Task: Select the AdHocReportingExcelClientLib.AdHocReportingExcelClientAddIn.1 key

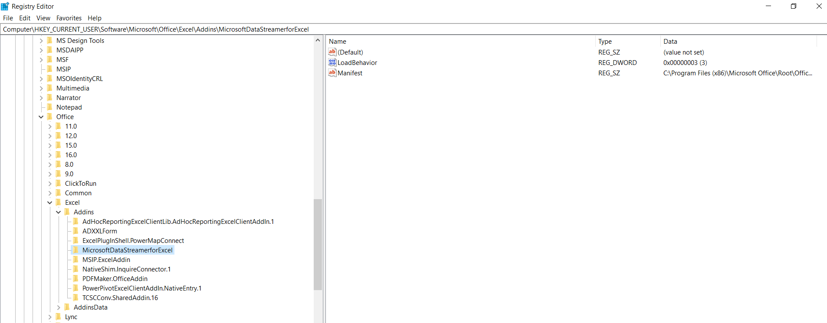Action: point(178,221)
